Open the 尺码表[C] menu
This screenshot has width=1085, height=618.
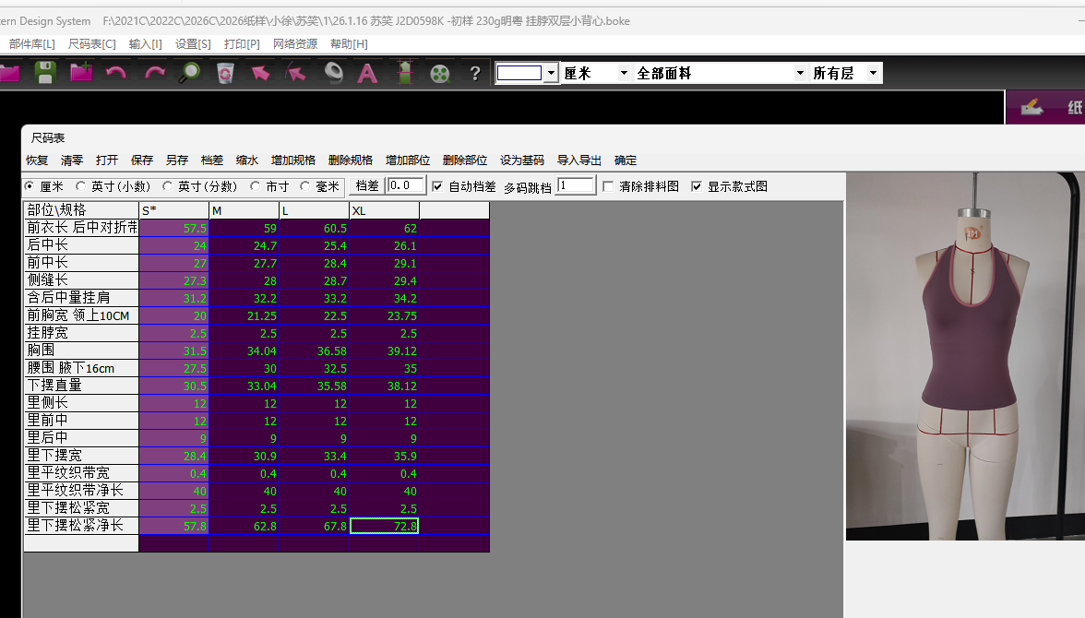coord(91,43)
